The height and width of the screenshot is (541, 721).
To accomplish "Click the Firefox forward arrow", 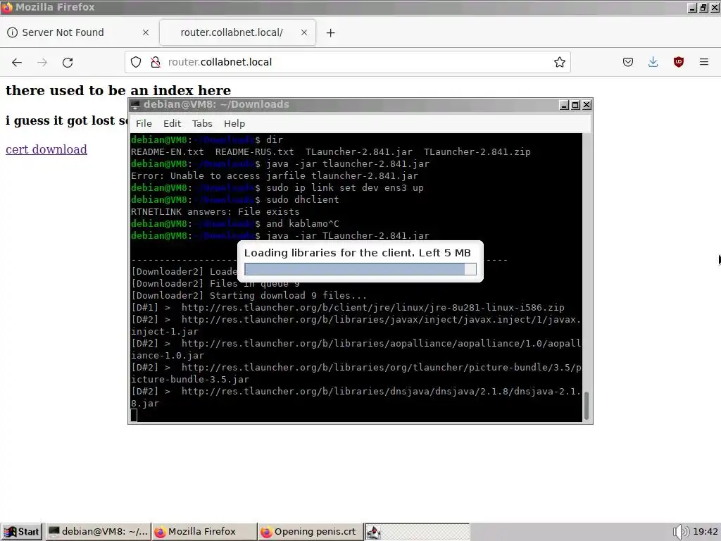I will pos(42,62).
